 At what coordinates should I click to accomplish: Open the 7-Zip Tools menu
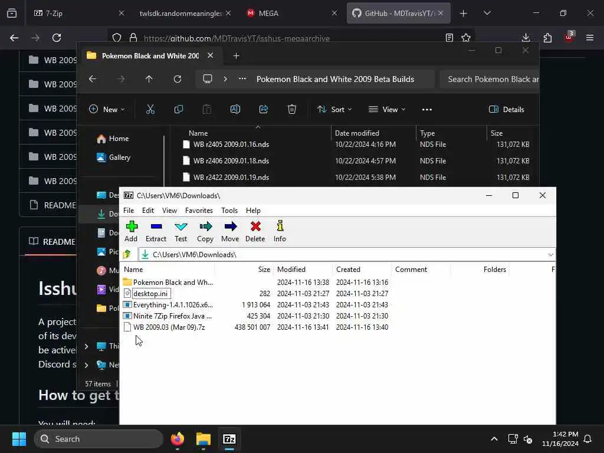pyautogui.click(x=229, y=211)
